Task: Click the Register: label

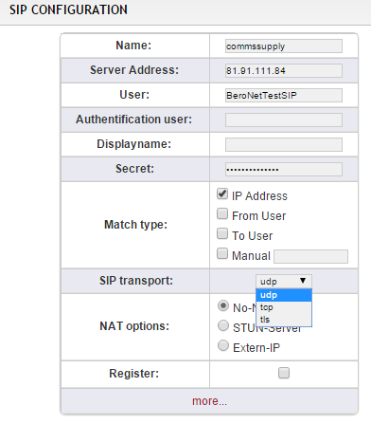Action: pos(134,374)
